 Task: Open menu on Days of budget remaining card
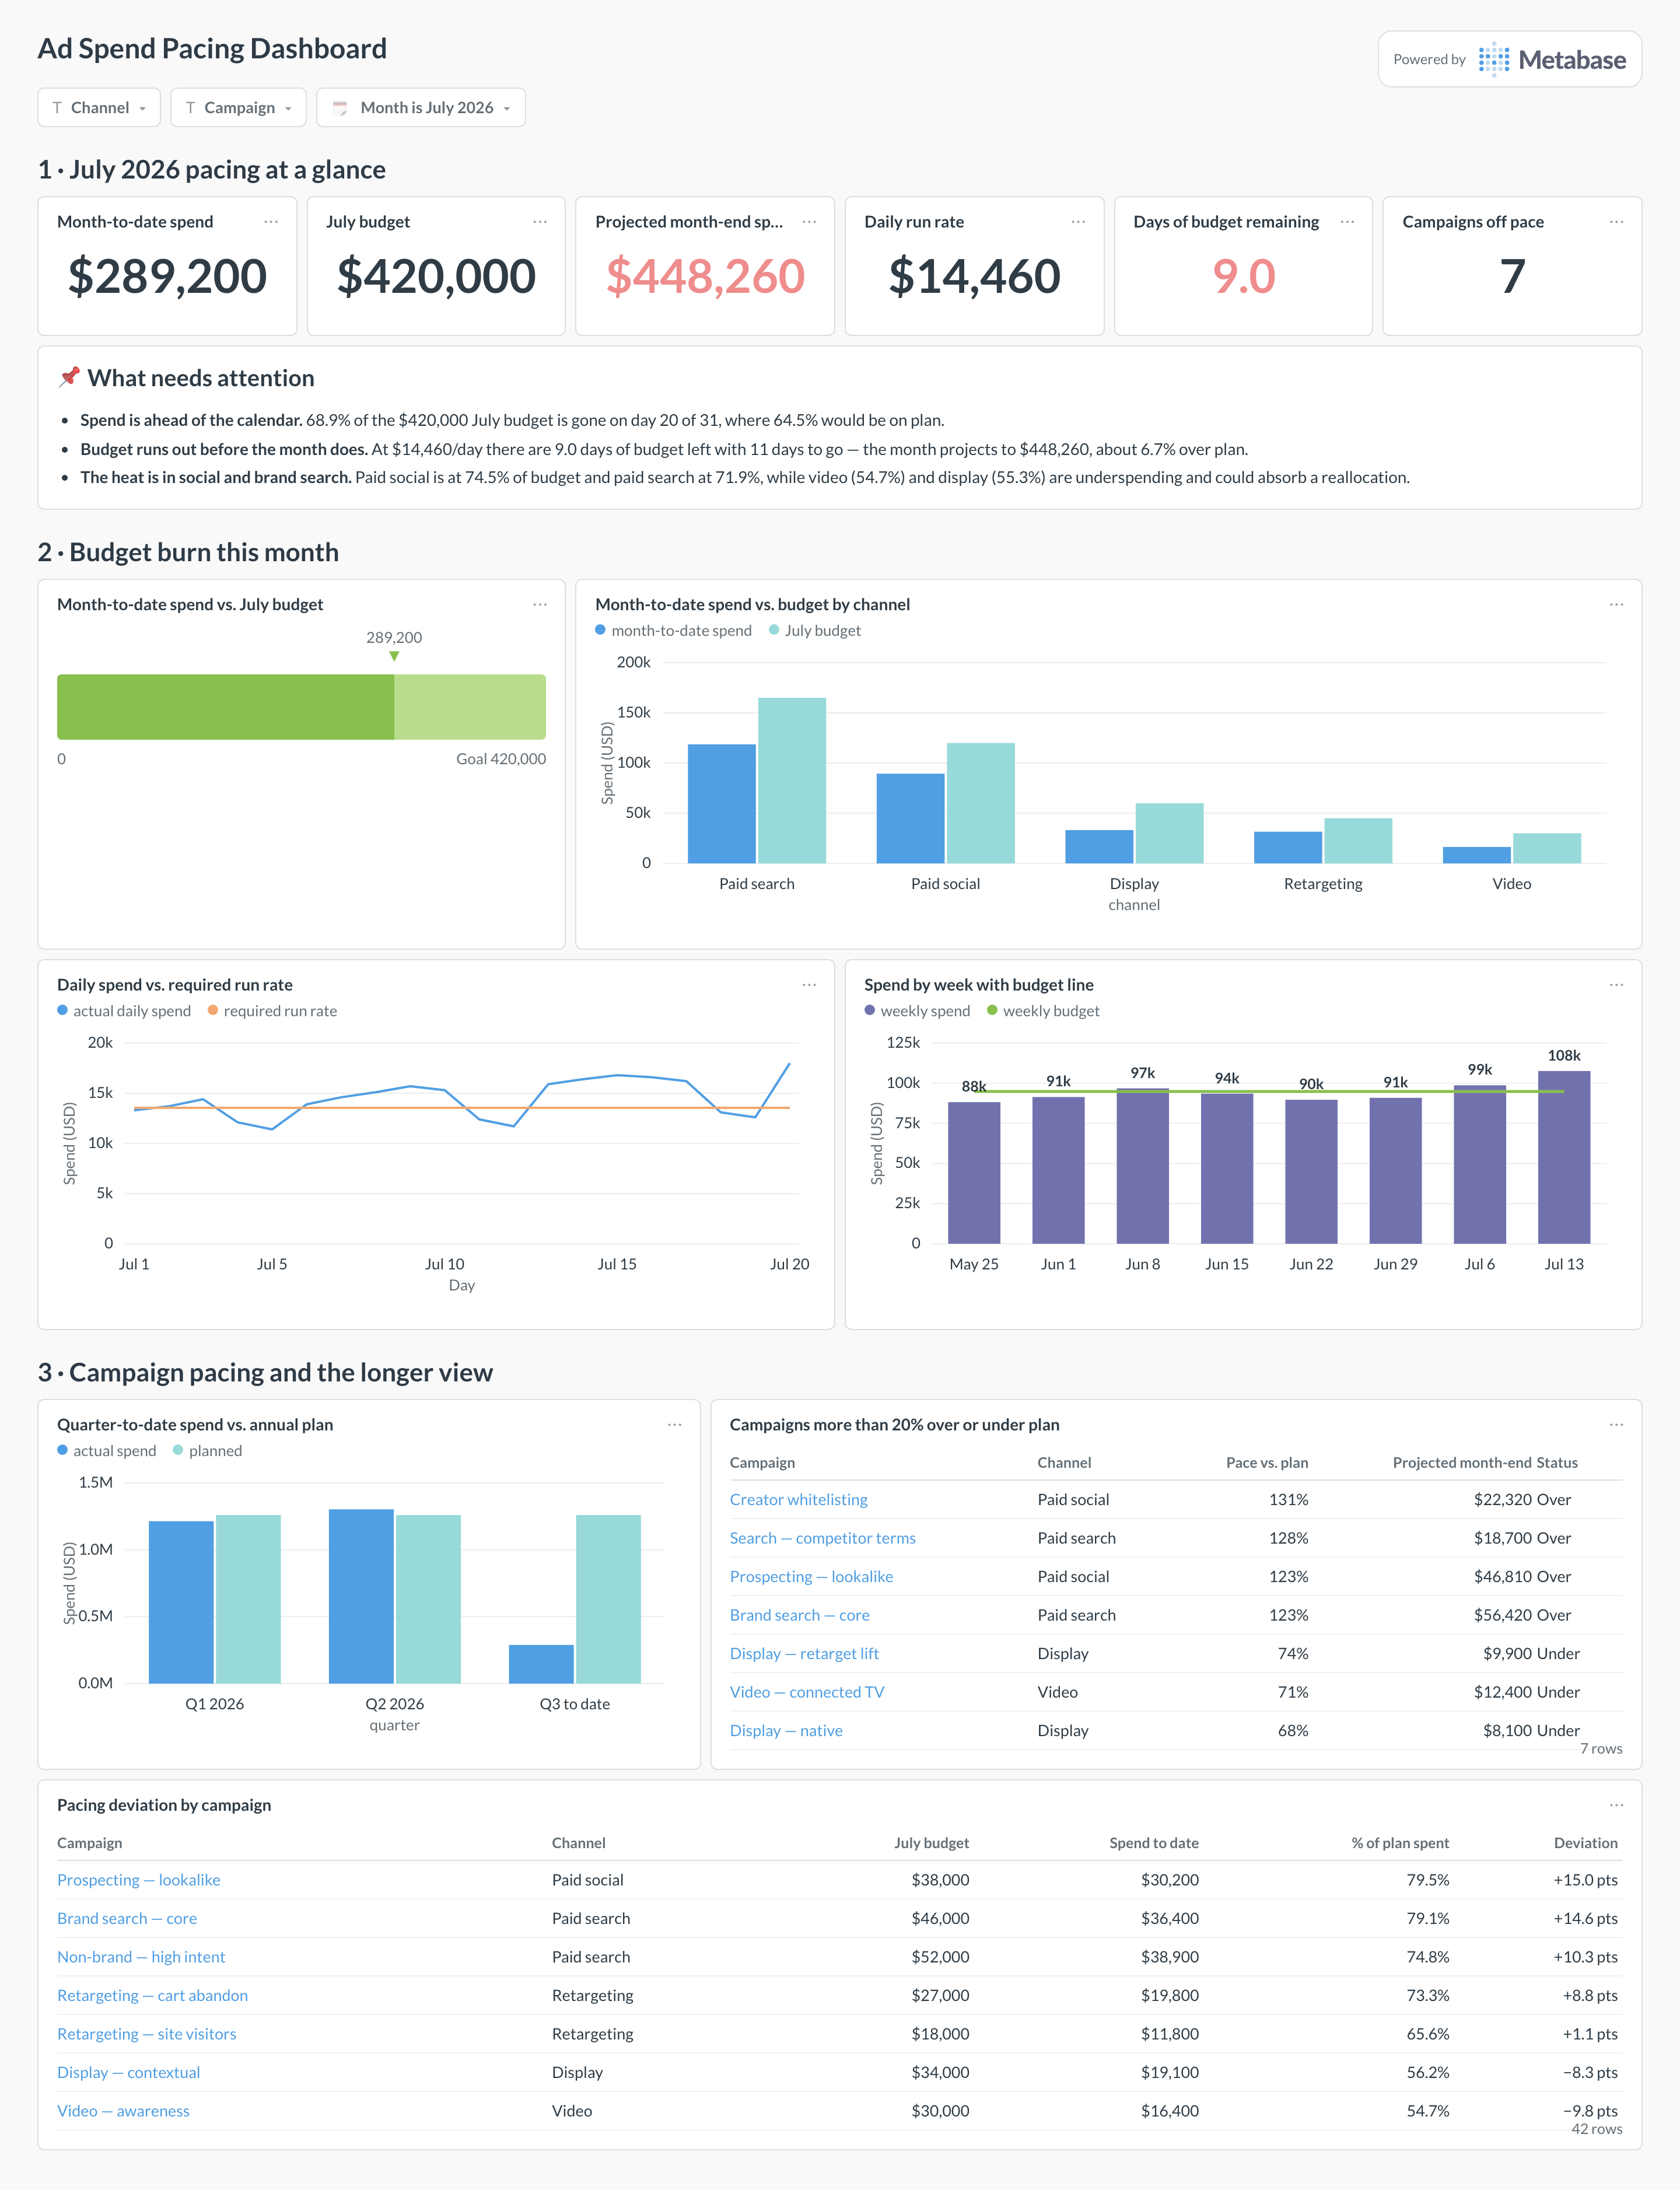tap(1347, 222)
